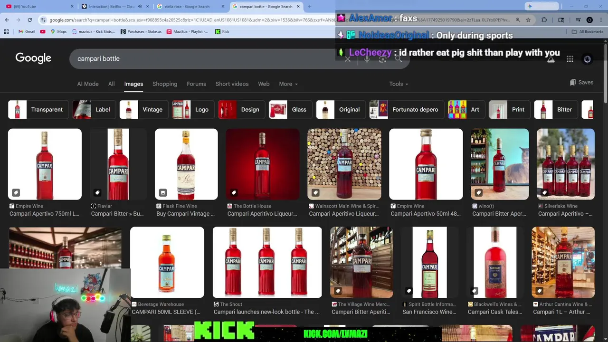Open the site information icon in address bar
Image resolution: width=608 pixels, height=342 pixels.
click(43, 20)
